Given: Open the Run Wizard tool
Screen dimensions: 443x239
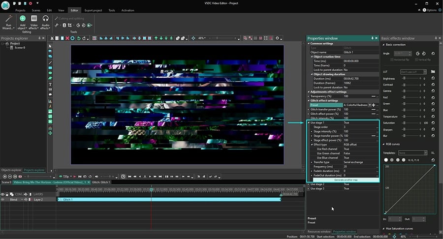Looking at the screenshot, I should (8, 23).
